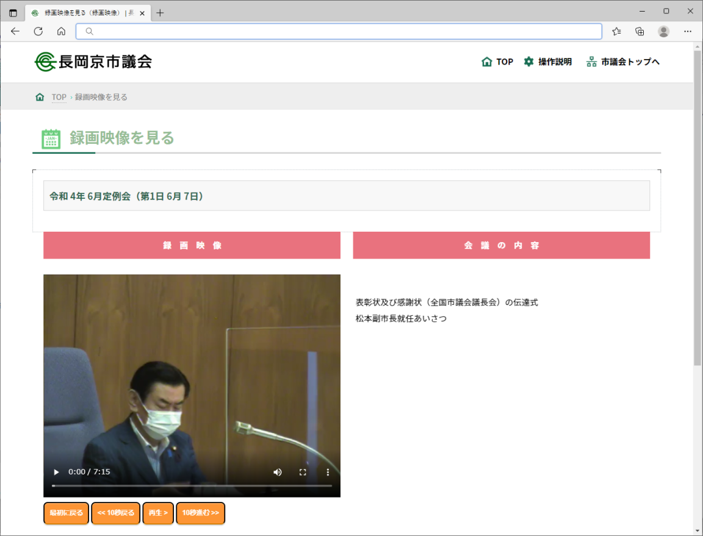Click 令和 4年 6月定例会 session title
The height and width of the screenshot is (536, 703).
click(x=126, y=196)
